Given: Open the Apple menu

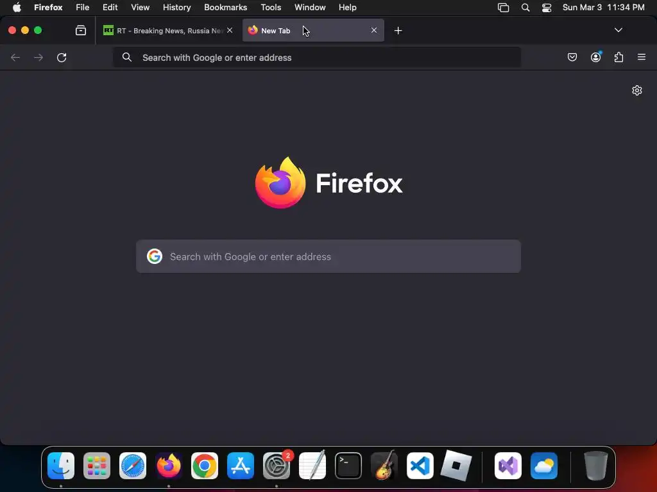Looking at the screenshot, I should 17,7.
